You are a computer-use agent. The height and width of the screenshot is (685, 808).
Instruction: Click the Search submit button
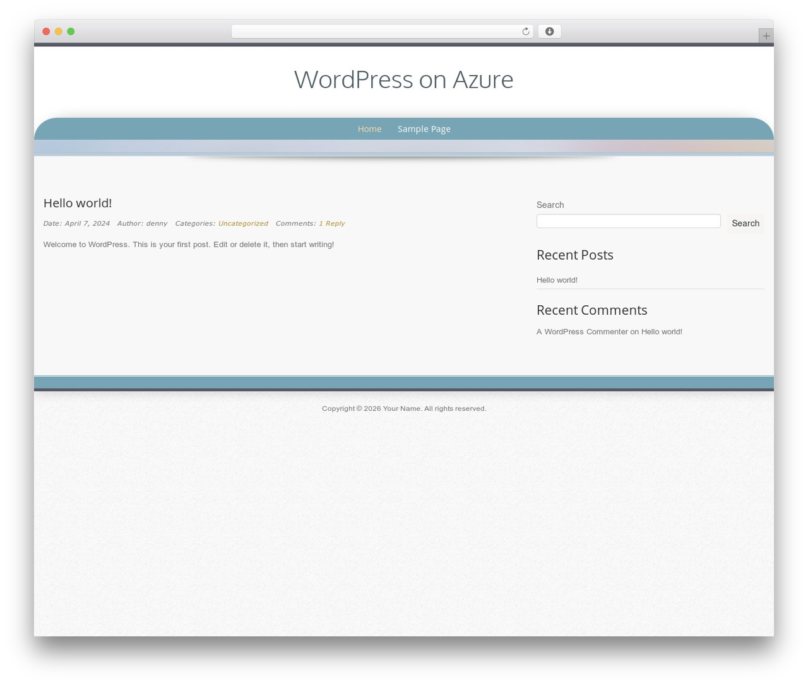point(746,224)
